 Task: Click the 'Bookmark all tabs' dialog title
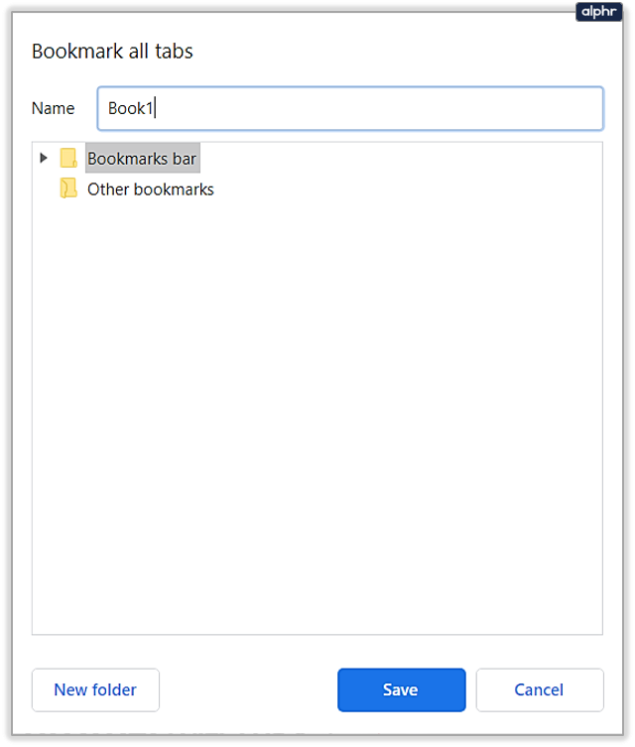click(112, 52)
